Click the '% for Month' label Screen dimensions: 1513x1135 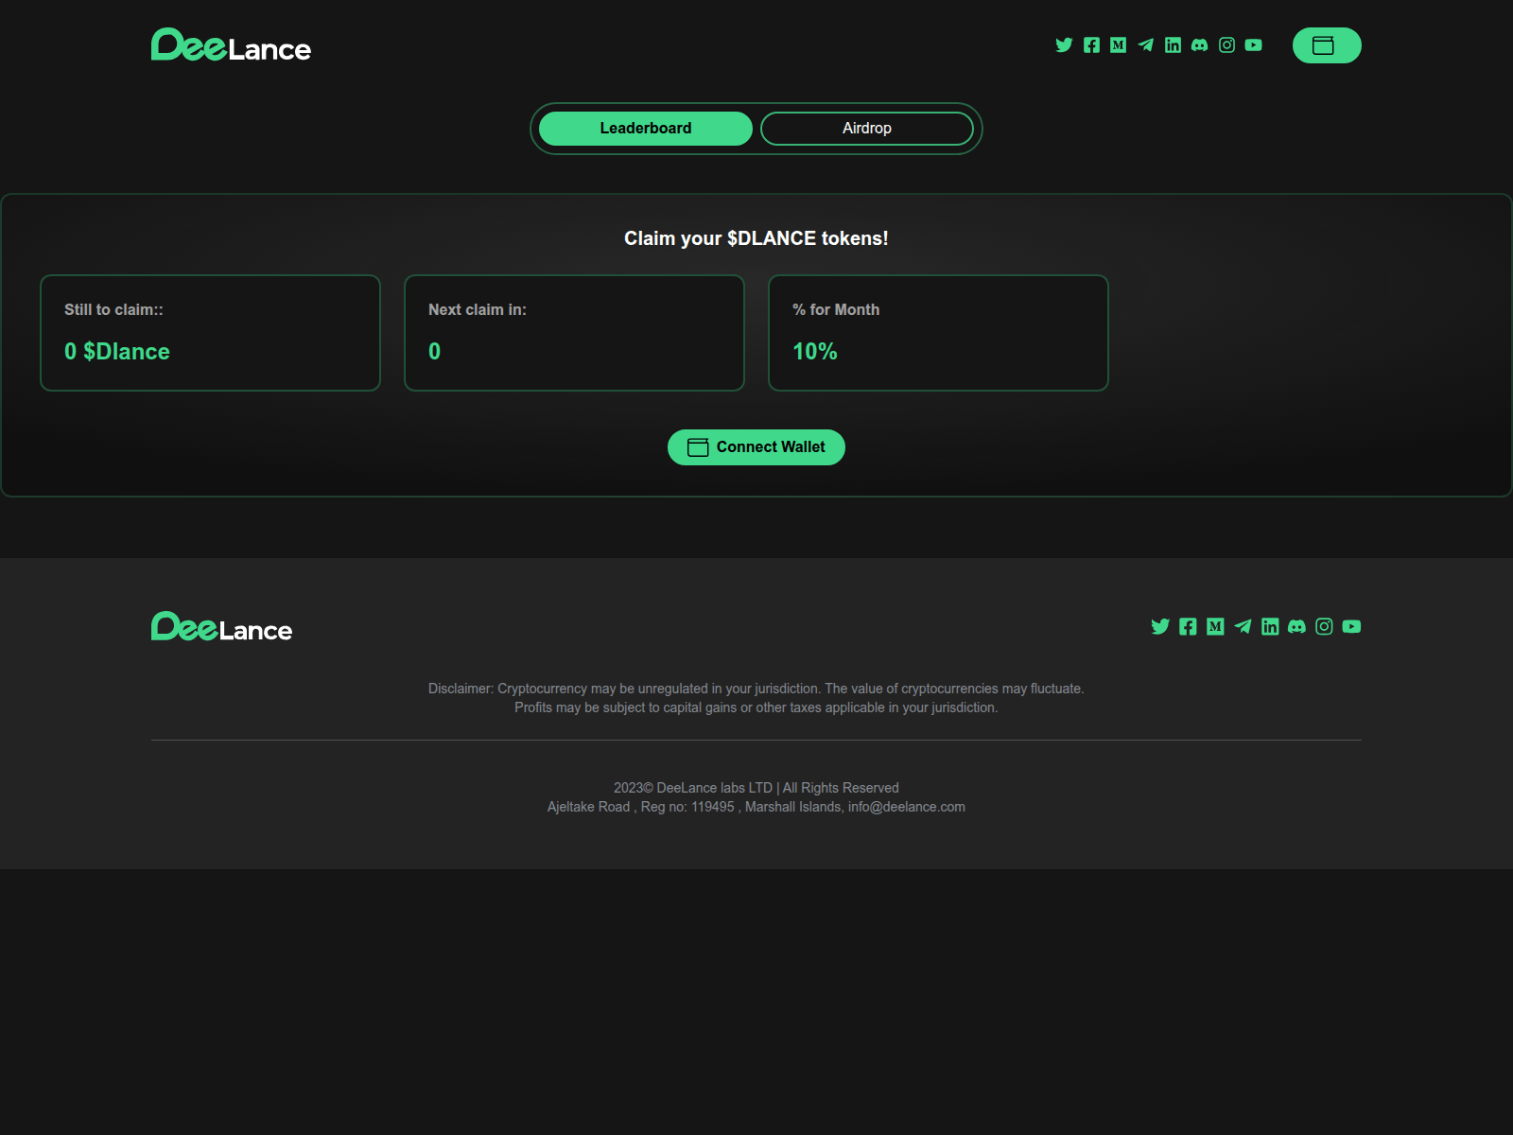click(836, 310)
